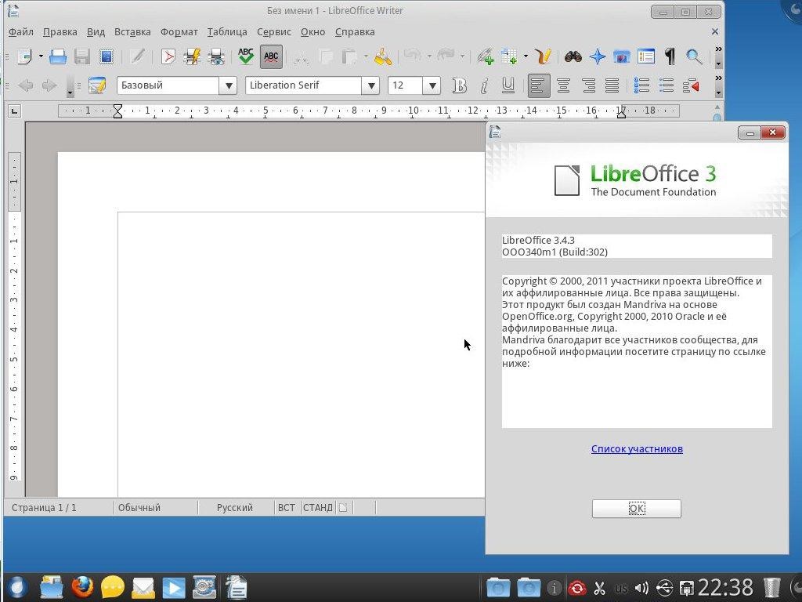Image resolution: width=802 pixels, height=602 pixels.
Task: Open the Styles and Formatting window
Action: pyautogui.click(x=97, y=85)
